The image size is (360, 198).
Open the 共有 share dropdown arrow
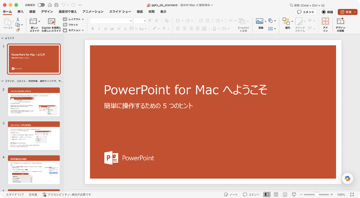(355, 12)
